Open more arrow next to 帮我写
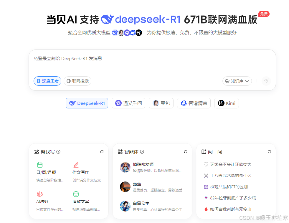Image resolution: width=289 pixels, height=223 pixels. pos(58,152)
